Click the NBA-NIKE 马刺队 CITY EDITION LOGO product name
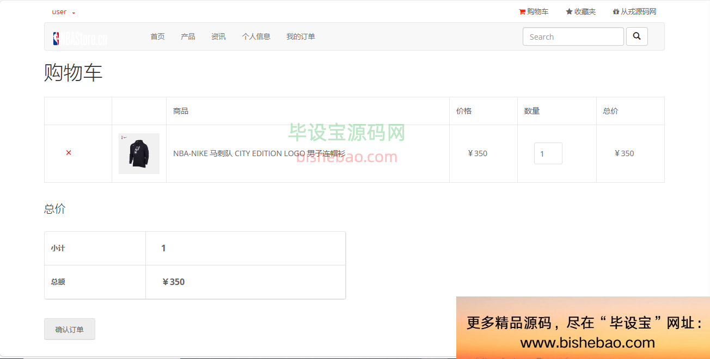The width and height of the screenshot is (710, 359). click(259, 153)
